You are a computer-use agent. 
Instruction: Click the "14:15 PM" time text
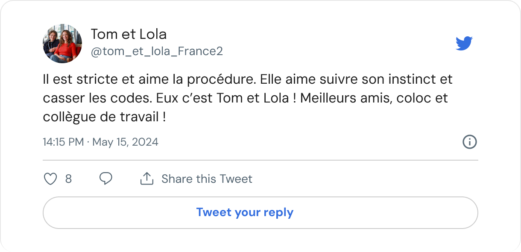pos(63,142)
